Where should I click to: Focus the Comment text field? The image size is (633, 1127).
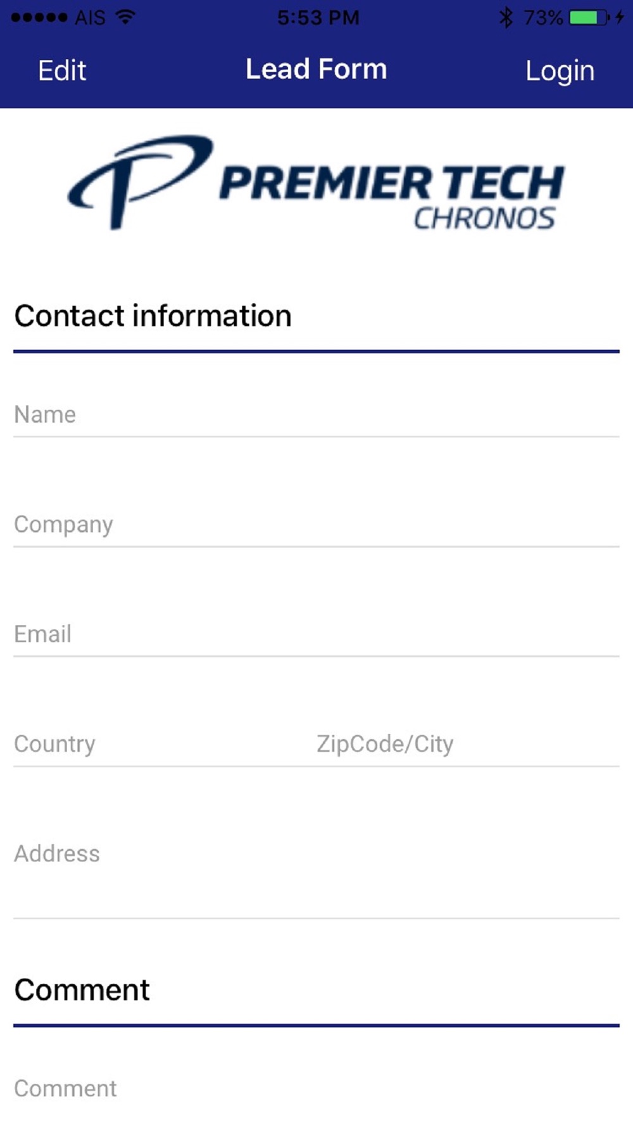click(316, 1089)
